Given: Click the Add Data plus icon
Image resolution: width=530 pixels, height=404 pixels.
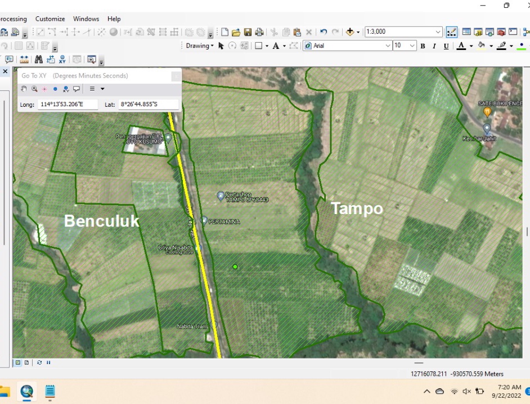Looking at the screenshot, I should [350, 32].
